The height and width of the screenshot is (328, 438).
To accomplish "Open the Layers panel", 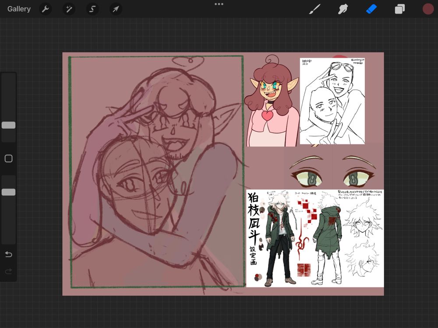I will (x=400, y=9).
